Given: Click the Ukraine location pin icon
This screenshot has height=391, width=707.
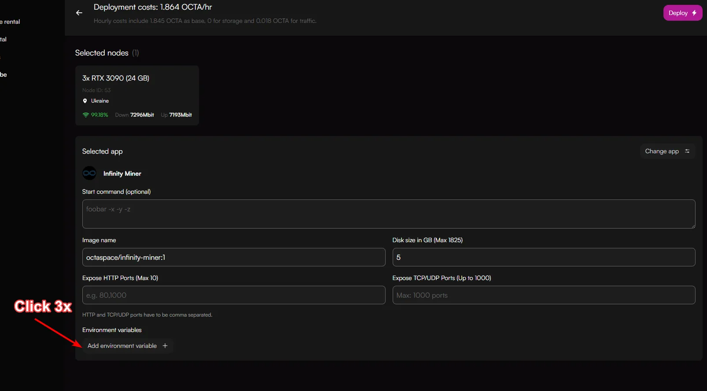Looking at the screenshot, I should tap(85, 101).
